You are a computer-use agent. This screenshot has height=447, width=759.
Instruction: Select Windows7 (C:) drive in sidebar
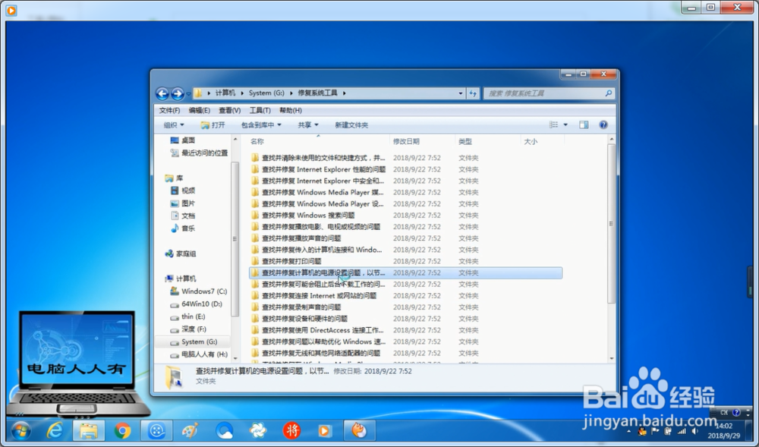198,291
